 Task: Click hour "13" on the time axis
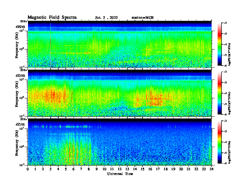pos(127,169)
